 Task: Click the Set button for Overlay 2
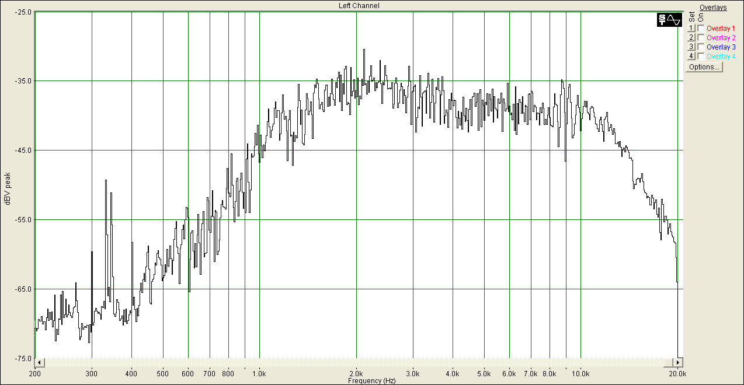[691, 37]
